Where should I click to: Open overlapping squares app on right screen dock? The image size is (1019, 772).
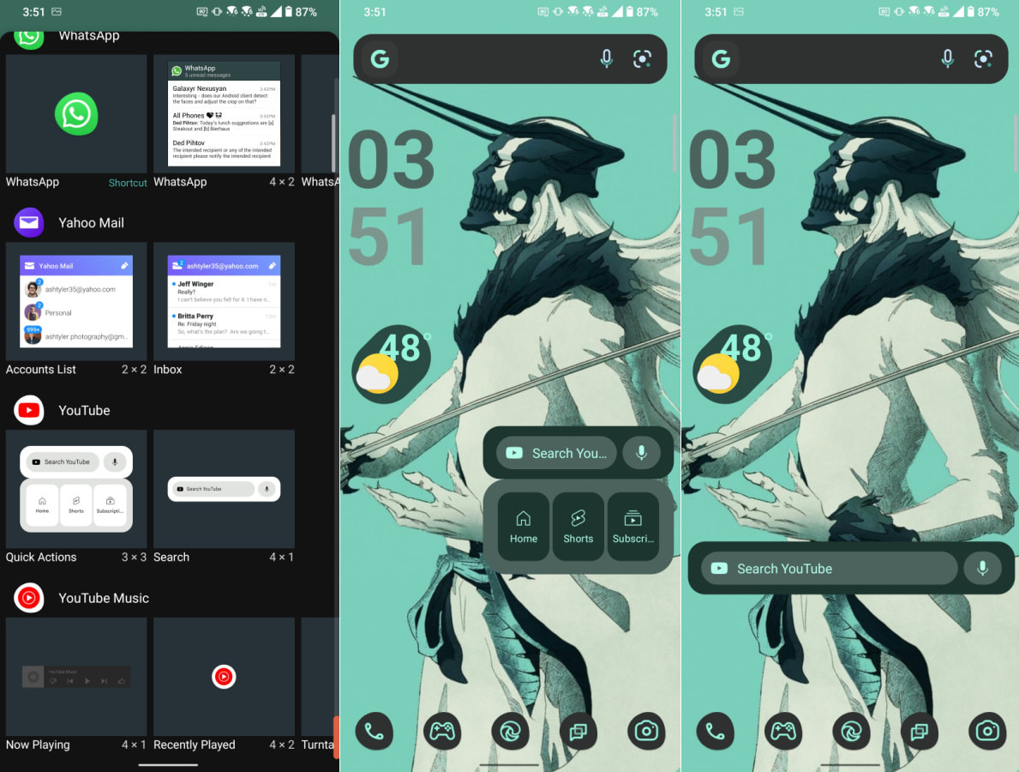(x=919, y=731)
